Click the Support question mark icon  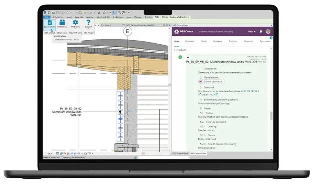(88, 22)
